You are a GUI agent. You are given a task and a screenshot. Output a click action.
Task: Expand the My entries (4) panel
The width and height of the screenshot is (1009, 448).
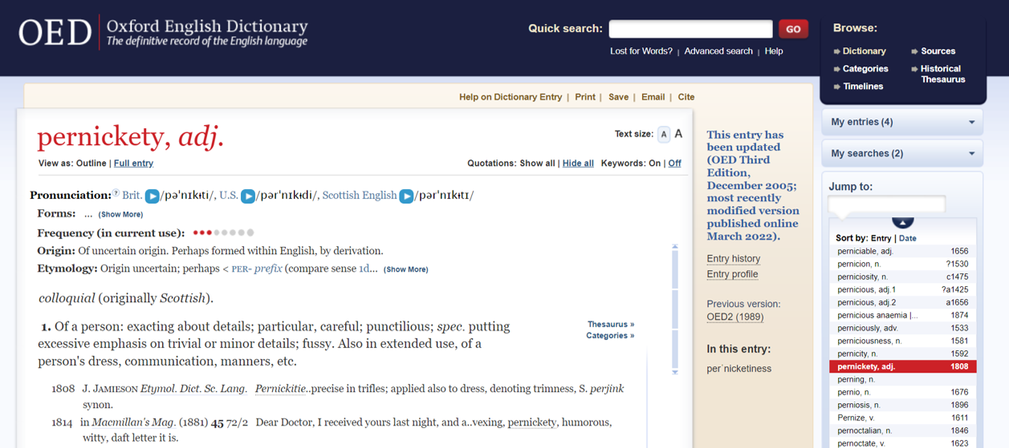(903, 122)
